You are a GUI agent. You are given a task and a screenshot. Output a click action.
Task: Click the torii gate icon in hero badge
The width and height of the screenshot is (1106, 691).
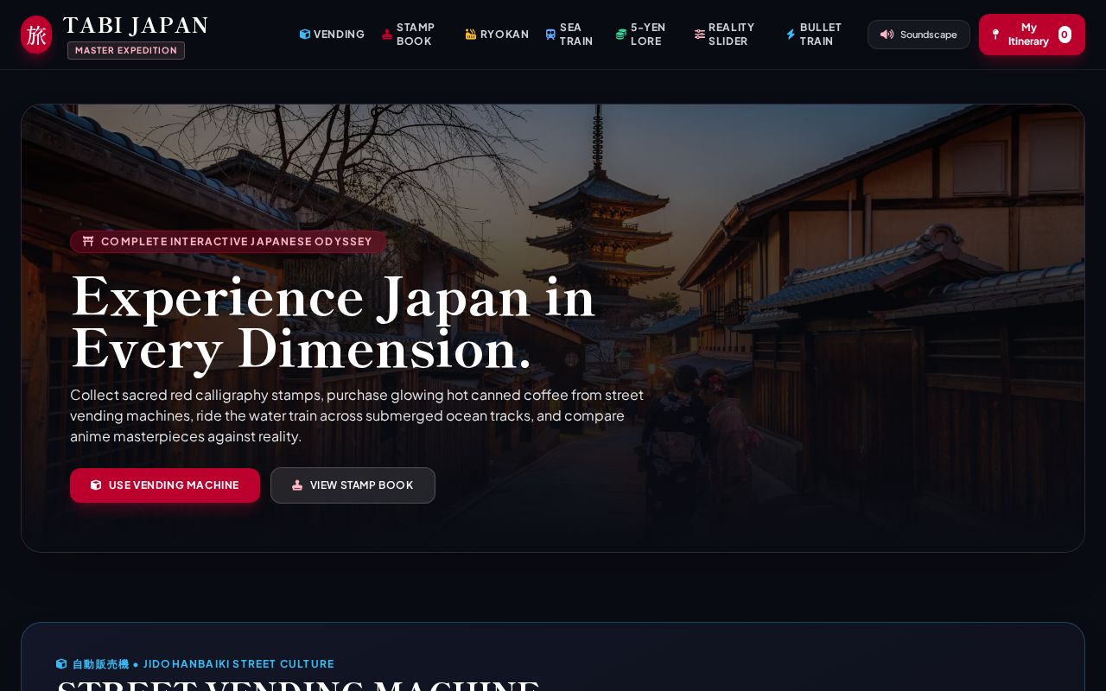88,242
